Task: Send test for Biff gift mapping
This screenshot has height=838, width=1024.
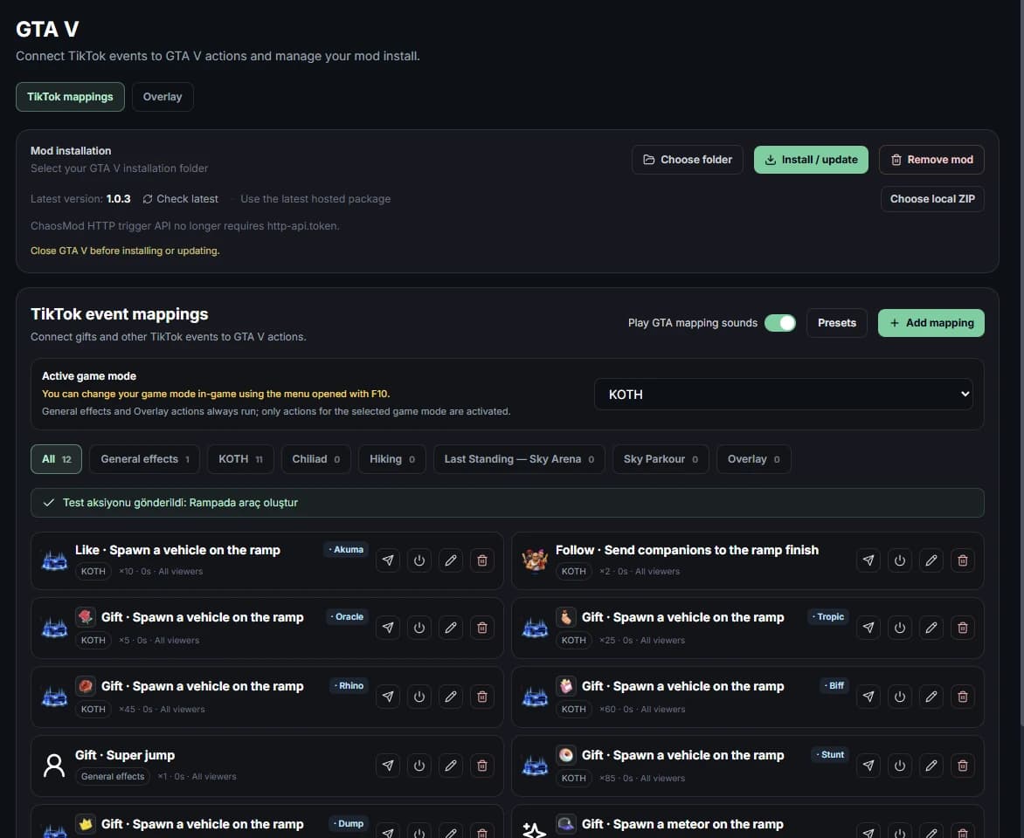Action: tap(868, 697)
